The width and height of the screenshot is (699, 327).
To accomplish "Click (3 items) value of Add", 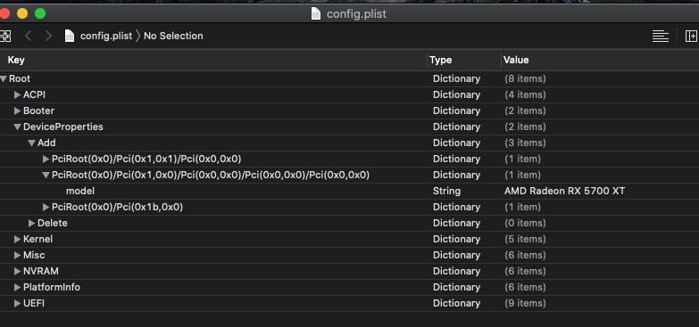I will coord(525,143).
